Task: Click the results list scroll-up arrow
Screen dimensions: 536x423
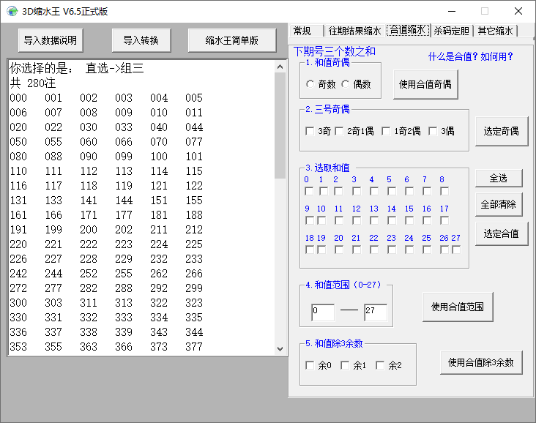Action: [280, 67]
